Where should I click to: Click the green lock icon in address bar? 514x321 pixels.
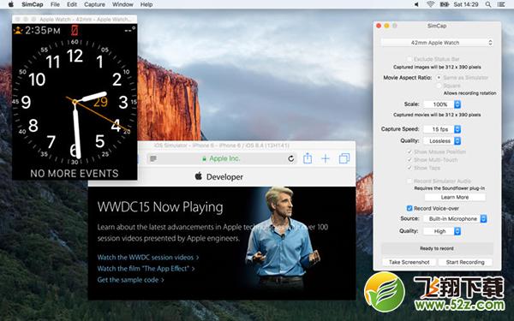(204, 159)
